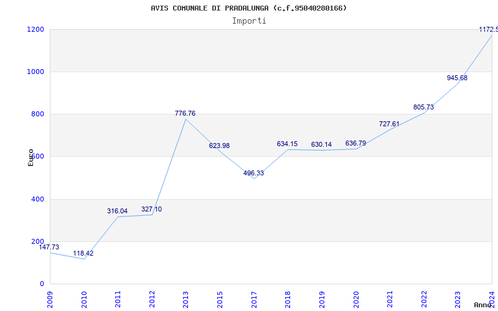
Task: Click the Importi subtitle
Action: [x=249, y=21]
